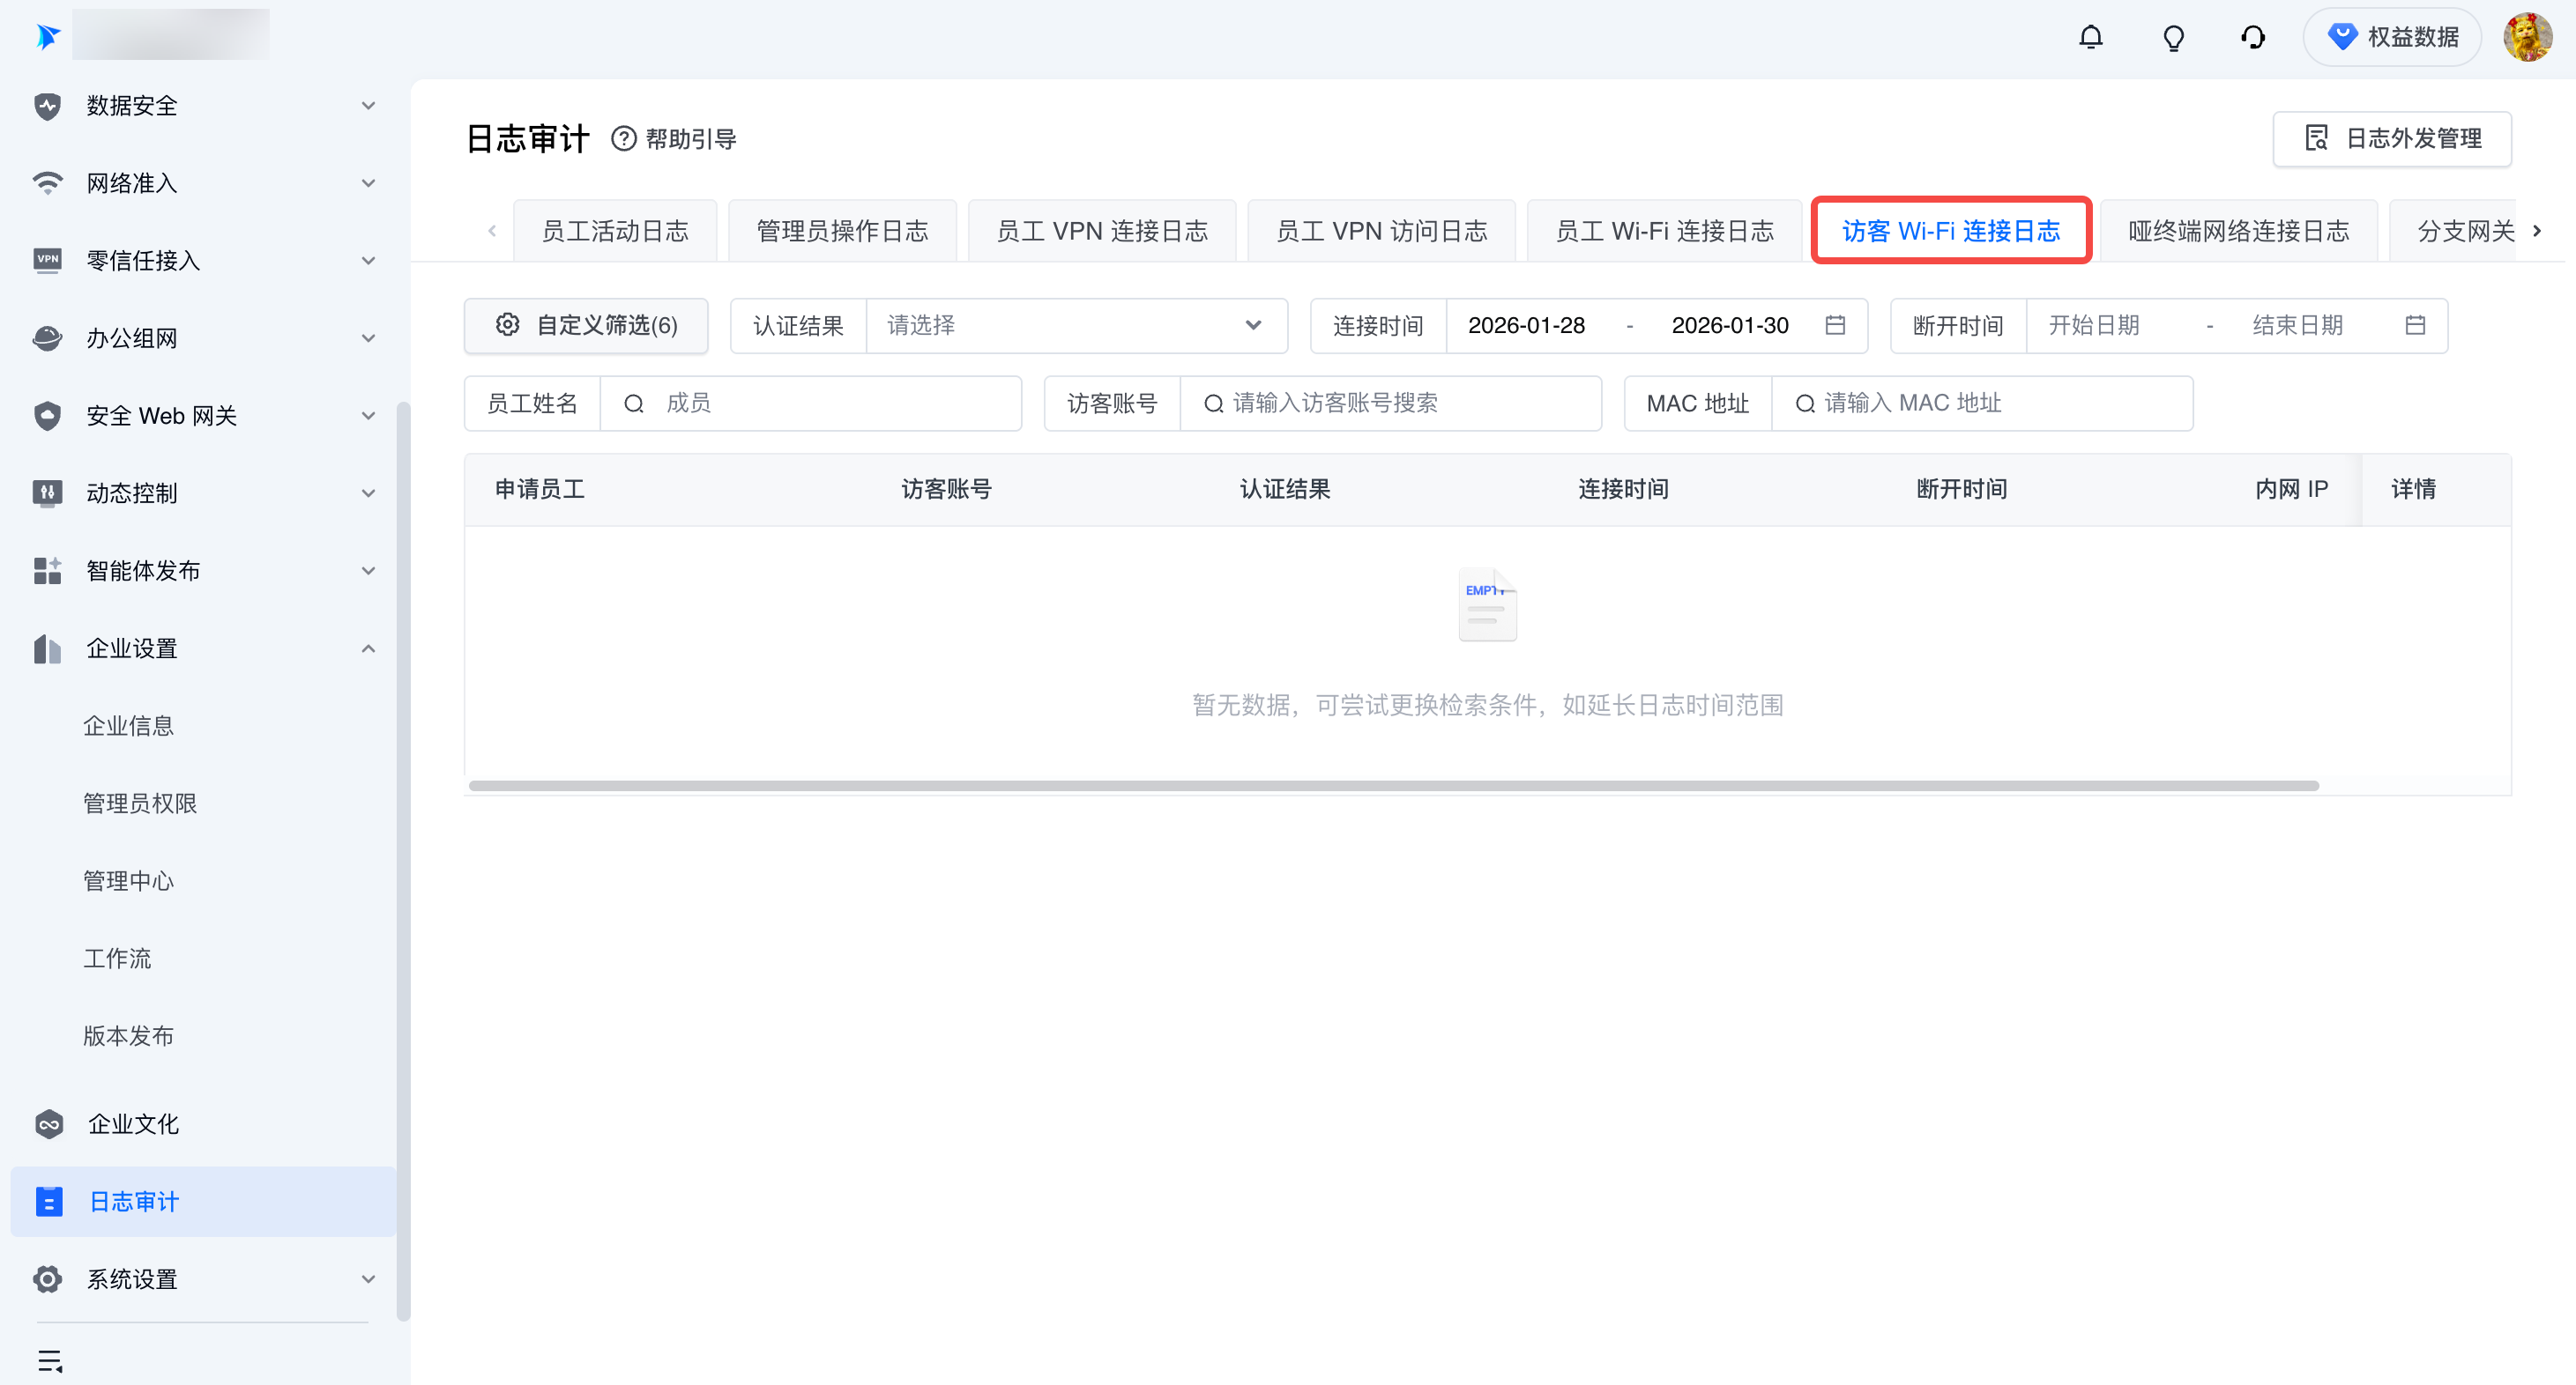The height and width of the screenshot is (1385, 2576).
Task: Open 企业信息 in the sidebar
Action: pos(128,725)
